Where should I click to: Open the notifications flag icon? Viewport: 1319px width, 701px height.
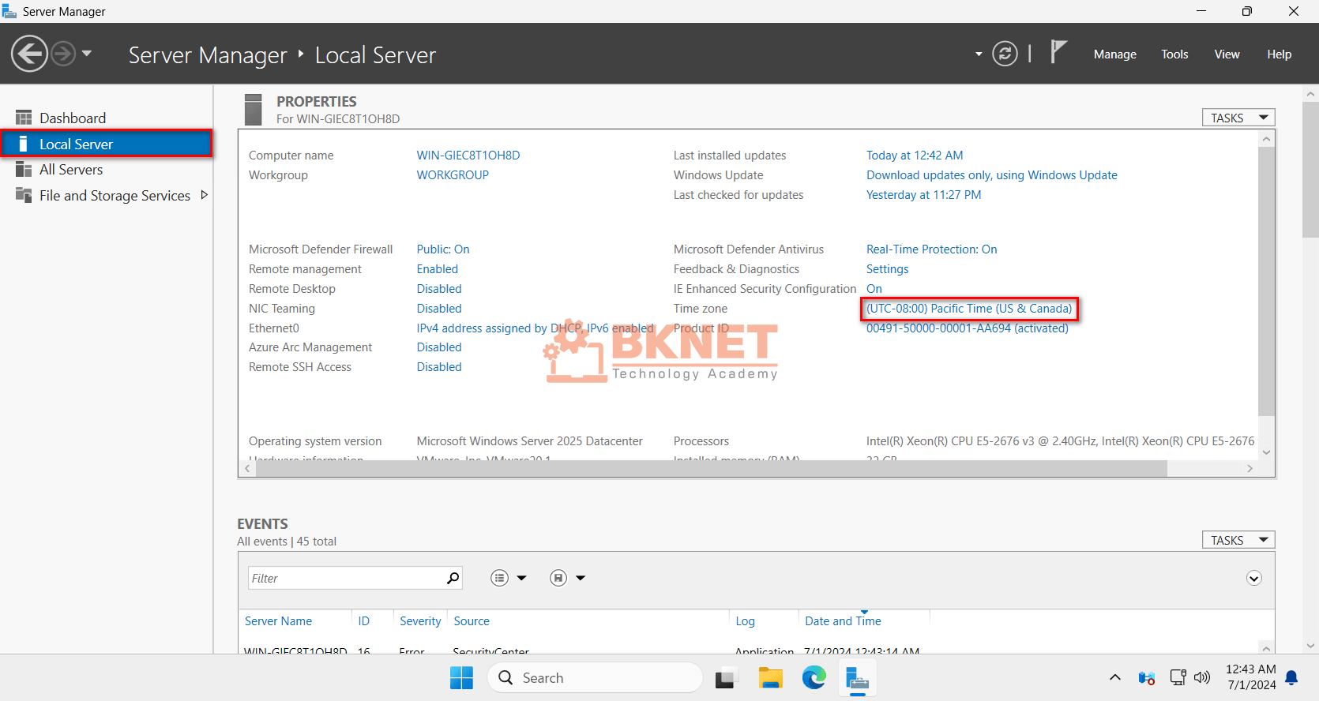pos(1058,52)
